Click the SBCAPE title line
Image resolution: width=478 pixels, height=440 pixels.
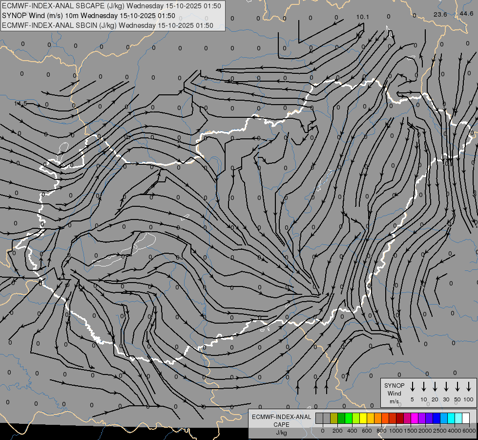pyautogui.click(x=111, y=6)
